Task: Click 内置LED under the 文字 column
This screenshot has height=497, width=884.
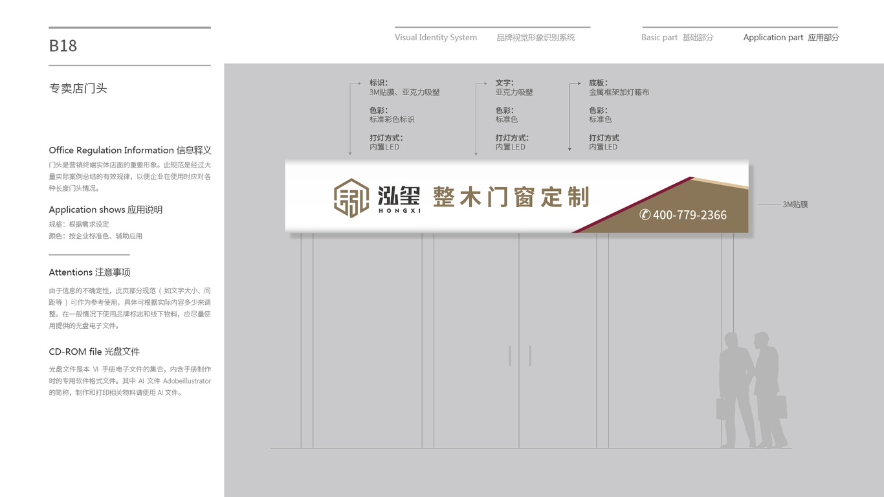Action: click(x=510, y=147)
